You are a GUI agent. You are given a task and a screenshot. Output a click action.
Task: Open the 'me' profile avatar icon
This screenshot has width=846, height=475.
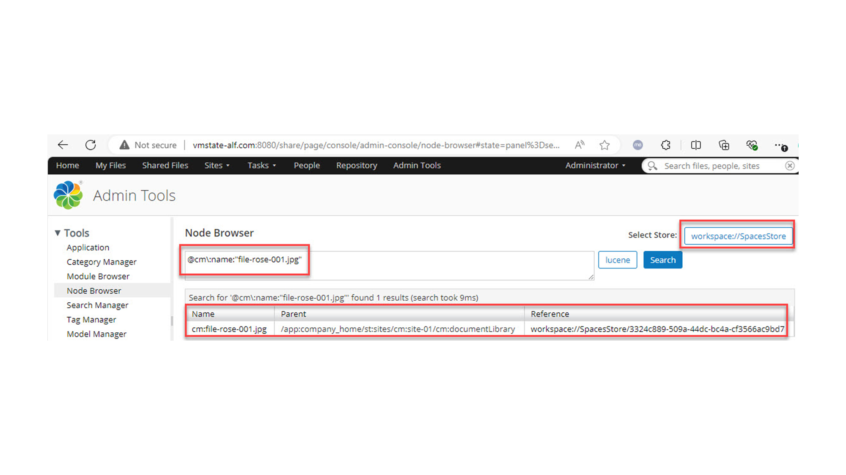click(x=637, y=145)
